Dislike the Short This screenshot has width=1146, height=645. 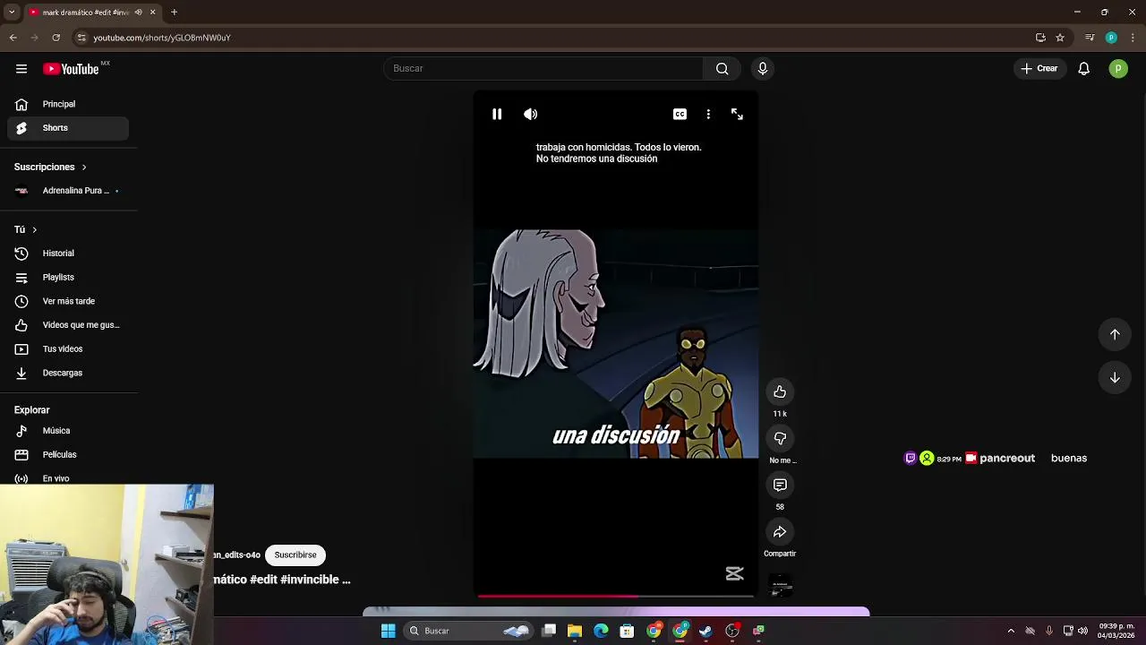pos(780,438)
